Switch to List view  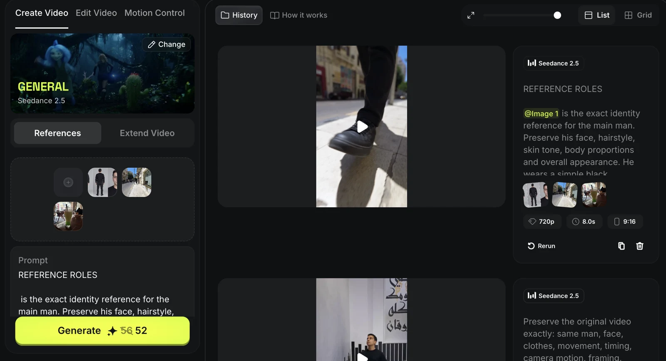[x=597, y=15]
